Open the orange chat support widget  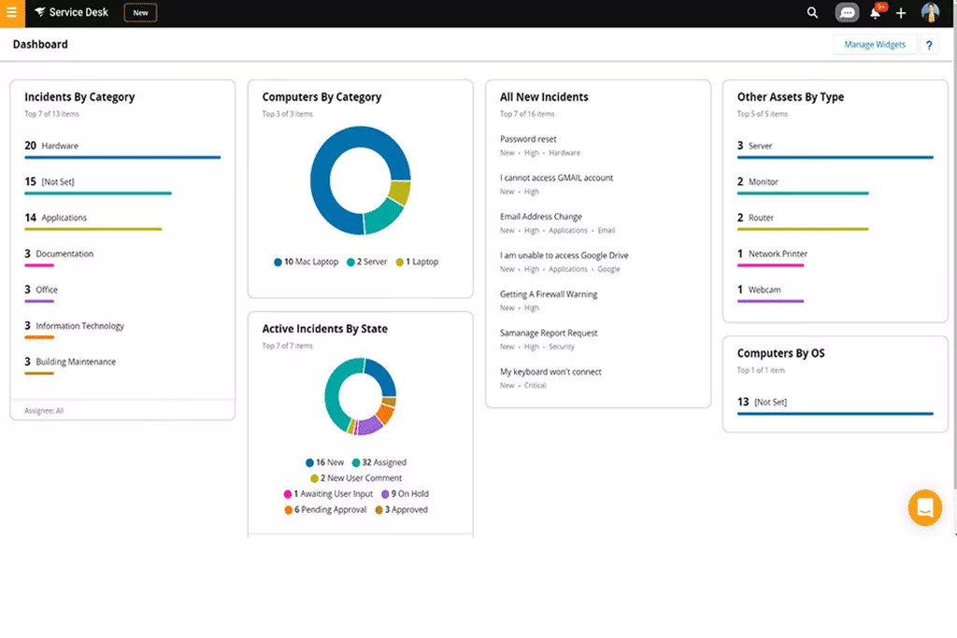coord(924,507)
